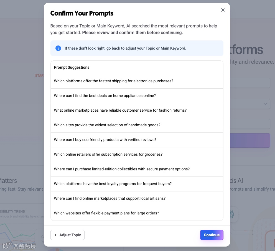This screenshot has height=251, width=275.
Task: Choose the subscription services for groceries prompt
Action: click(108, 155)
